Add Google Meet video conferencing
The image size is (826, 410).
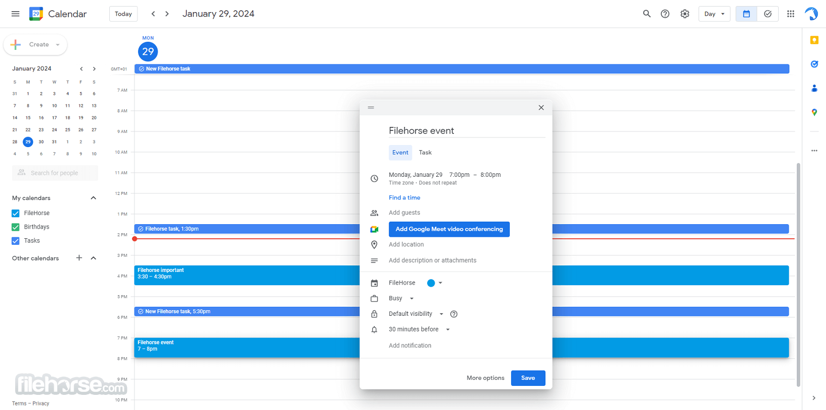449,229
